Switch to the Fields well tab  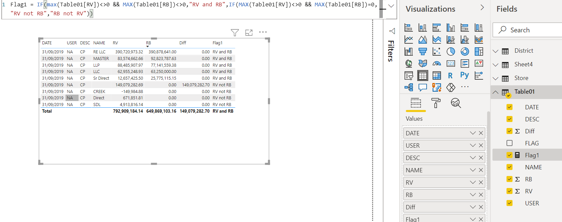tap(416, 103)
